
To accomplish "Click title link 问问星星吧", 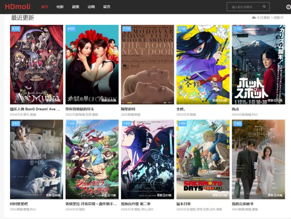I will (19, 204).
